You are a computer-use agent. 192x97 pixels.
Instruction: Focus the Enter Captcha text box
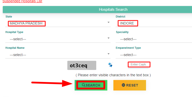tap(138, 65)
